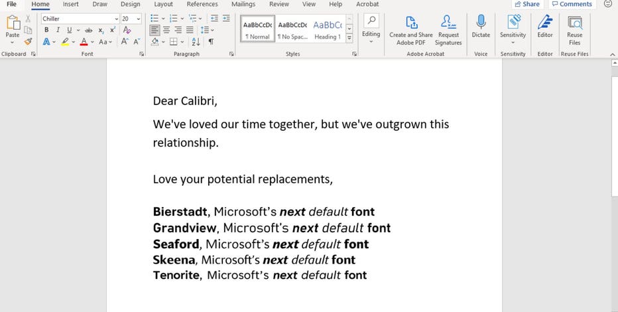Toggle Bold formatting in Font group
The width and height of the screenshot is (618, 312).
(x=46, y=30)
